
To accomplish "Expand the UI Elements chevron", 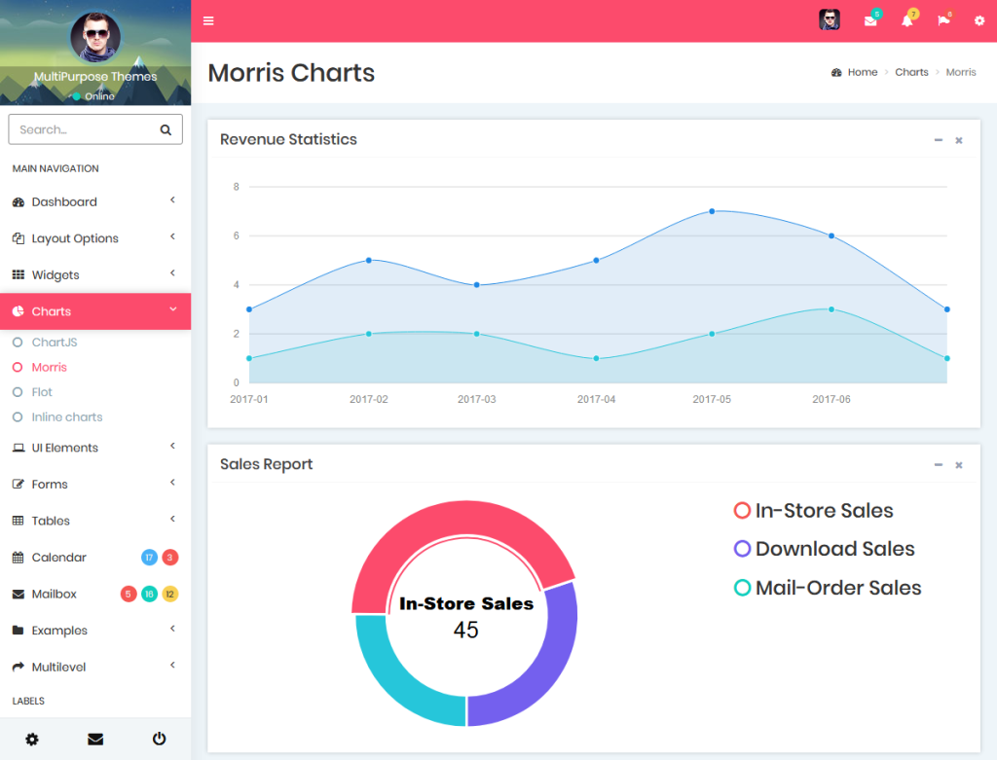I will point(172,446).
